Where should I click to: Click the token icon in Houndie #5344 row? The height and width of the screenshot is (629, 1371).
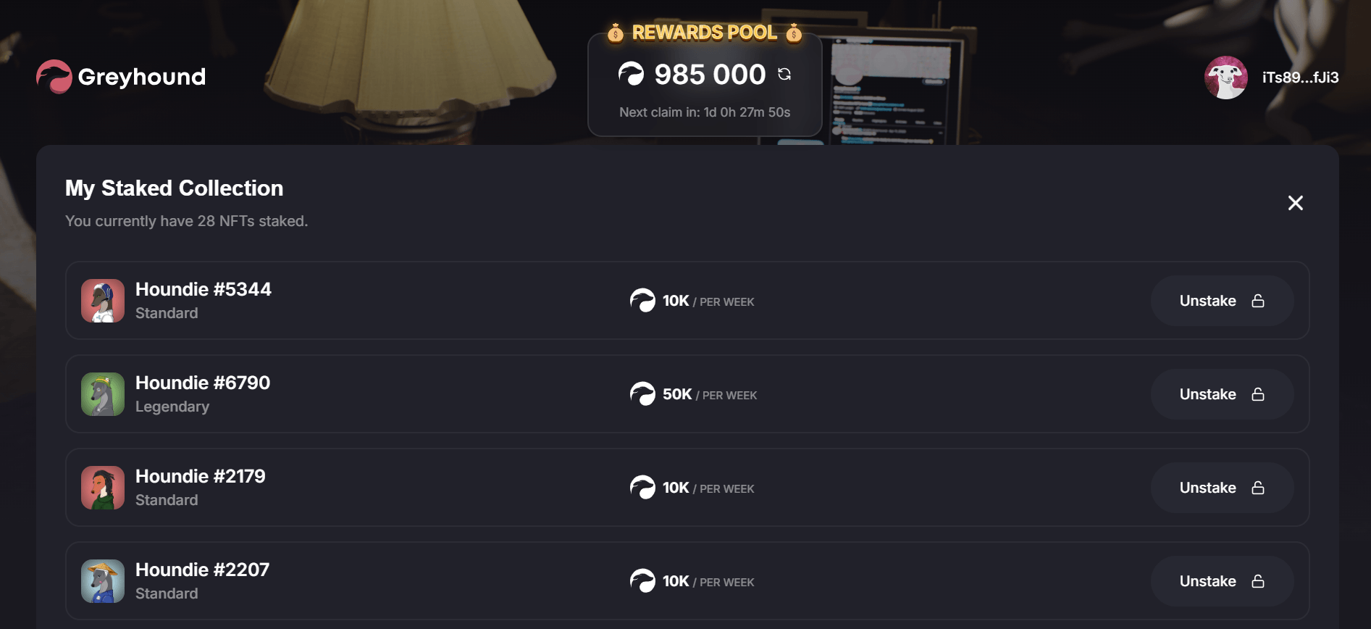642,301
